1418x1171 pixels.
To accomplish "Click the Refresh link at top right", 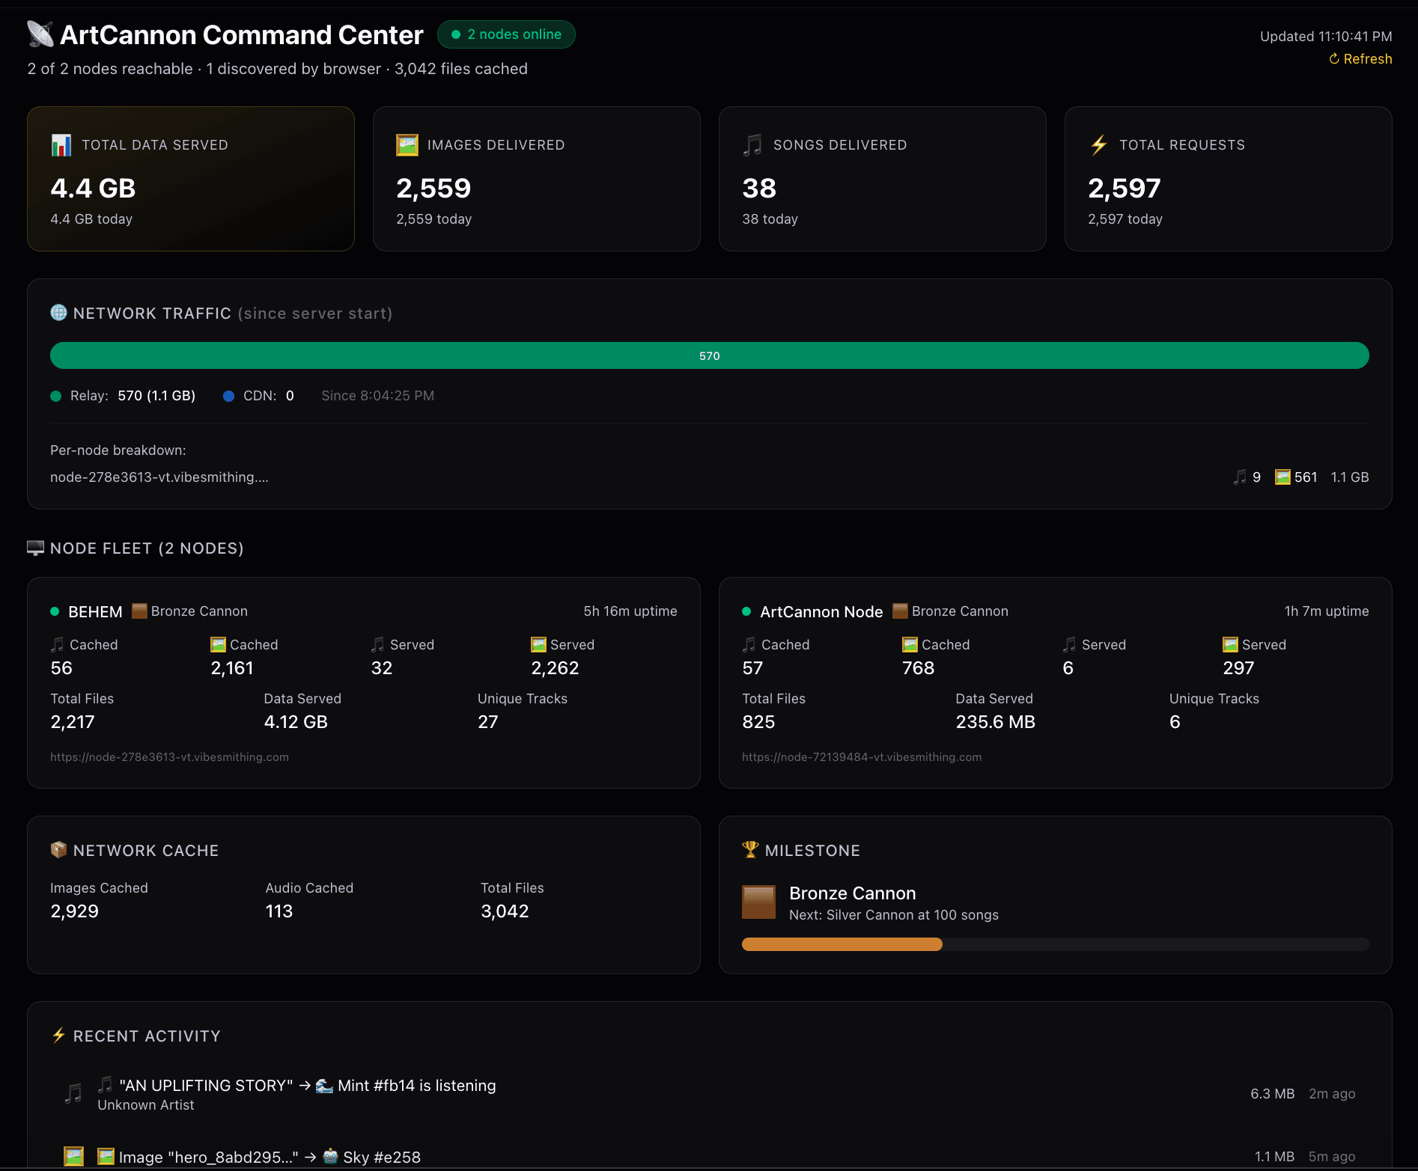I will click(1360, 58).
